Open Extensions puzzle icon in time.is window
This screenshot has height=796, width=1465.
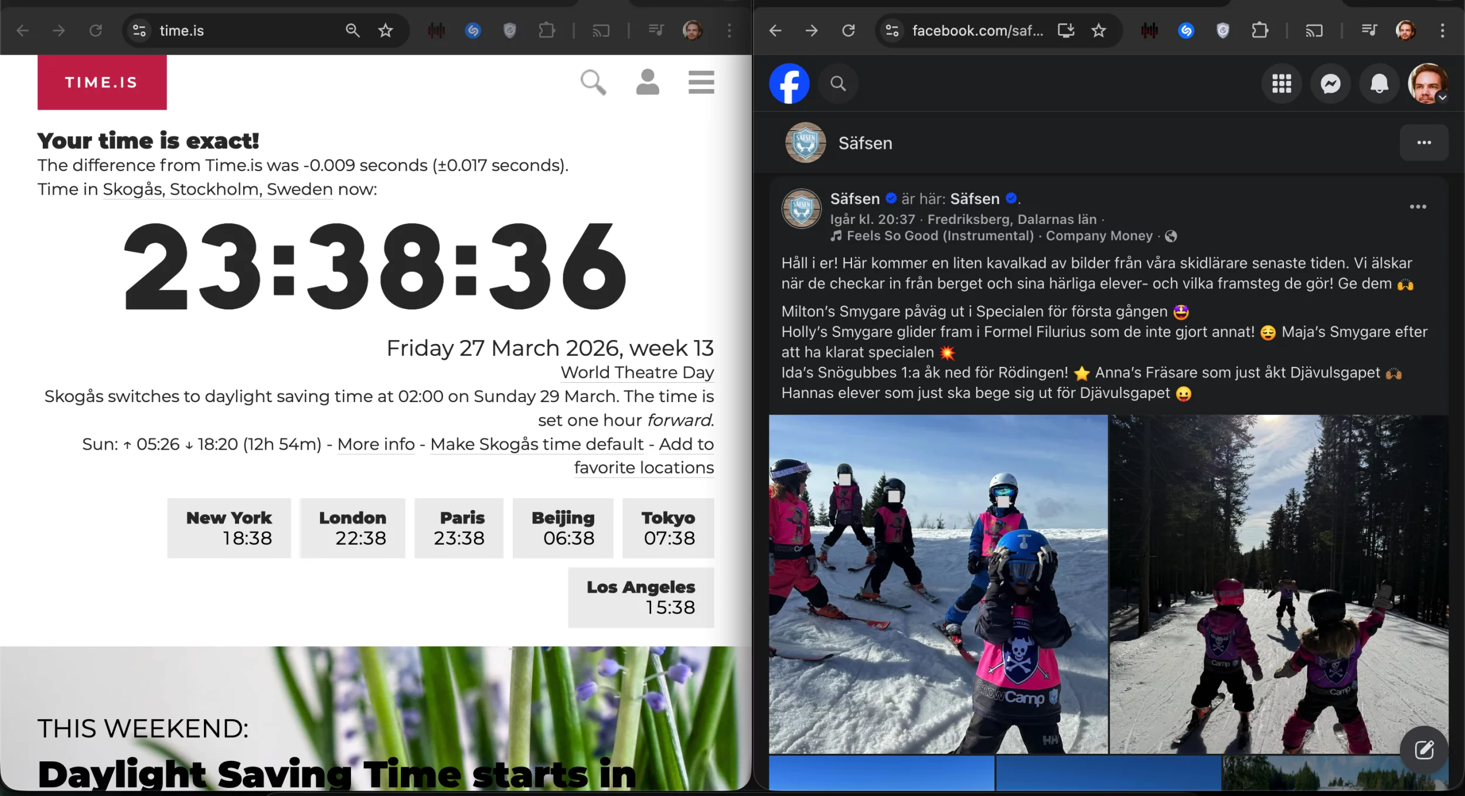[x=546, y=30]
